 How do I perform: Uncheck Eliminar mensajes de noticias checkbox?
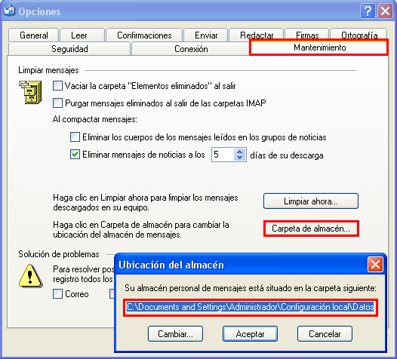click(x=75, y=155)
